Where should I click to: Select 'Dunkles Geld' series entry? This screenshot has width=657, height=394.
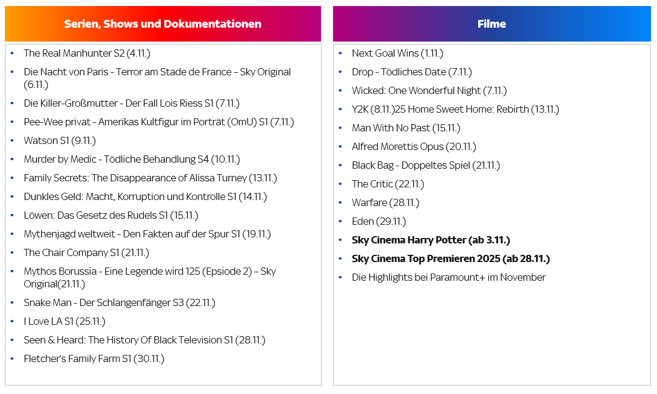[x=145, y=197]
